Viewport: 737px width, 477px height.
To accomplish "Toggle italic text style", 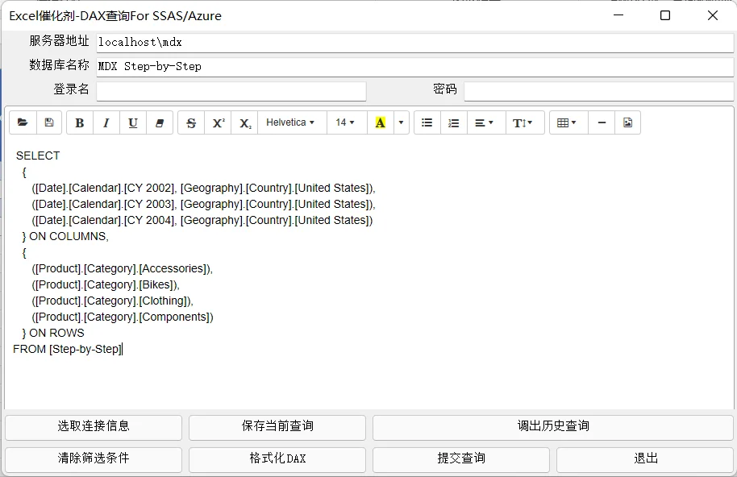I will pos(106,122).
